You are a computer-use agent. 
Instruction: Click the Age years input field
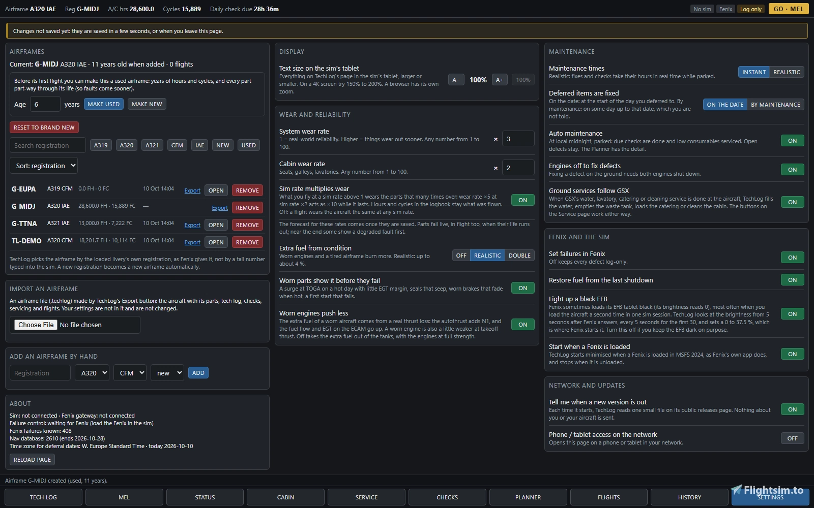(45, 104)
